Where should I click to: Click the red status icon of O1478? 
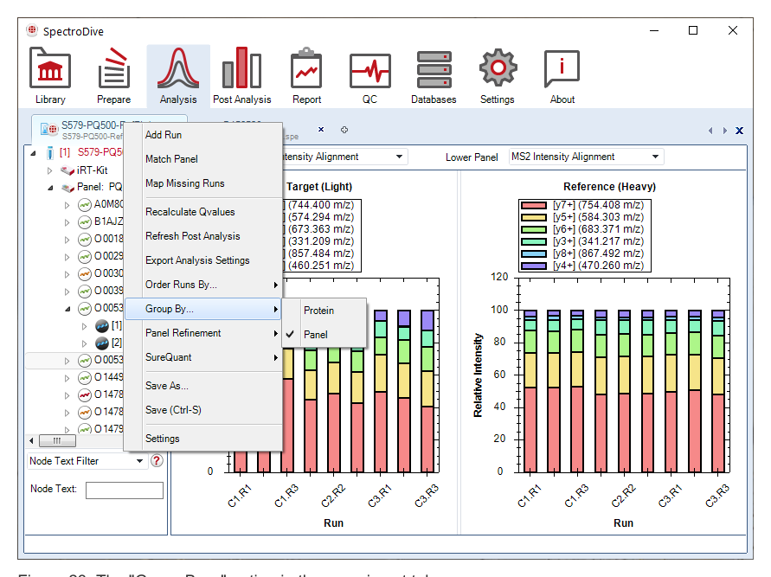coord(85,394)
